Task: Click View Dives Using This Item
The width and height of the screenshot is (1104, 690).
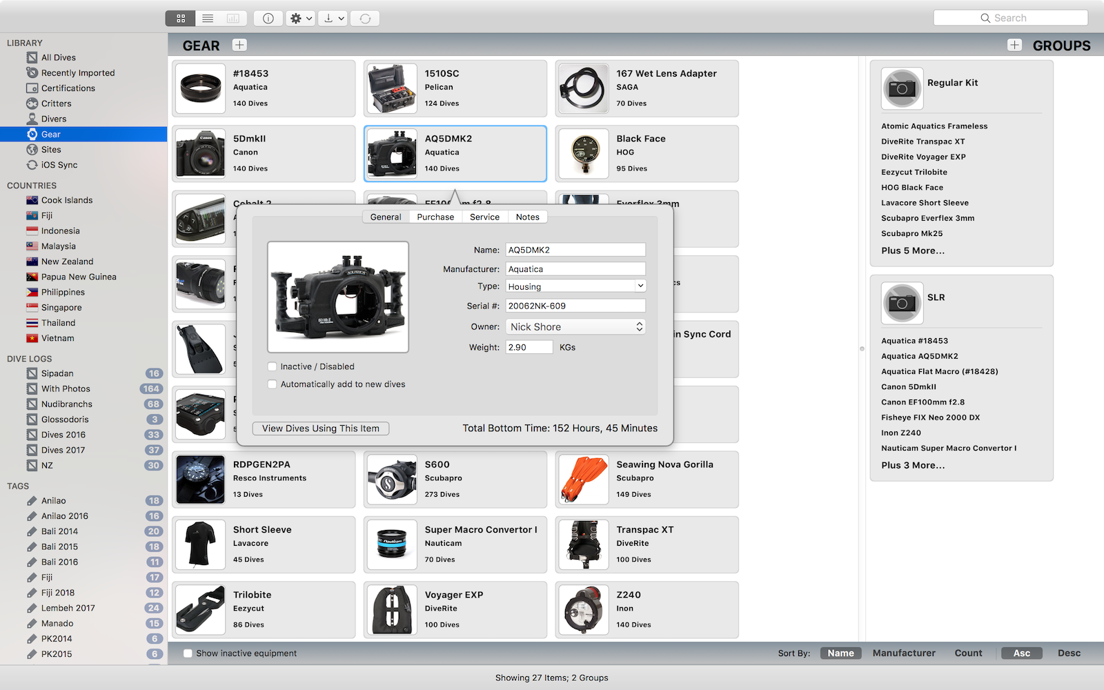Action: pyautogui.click(x=321, y=428)
